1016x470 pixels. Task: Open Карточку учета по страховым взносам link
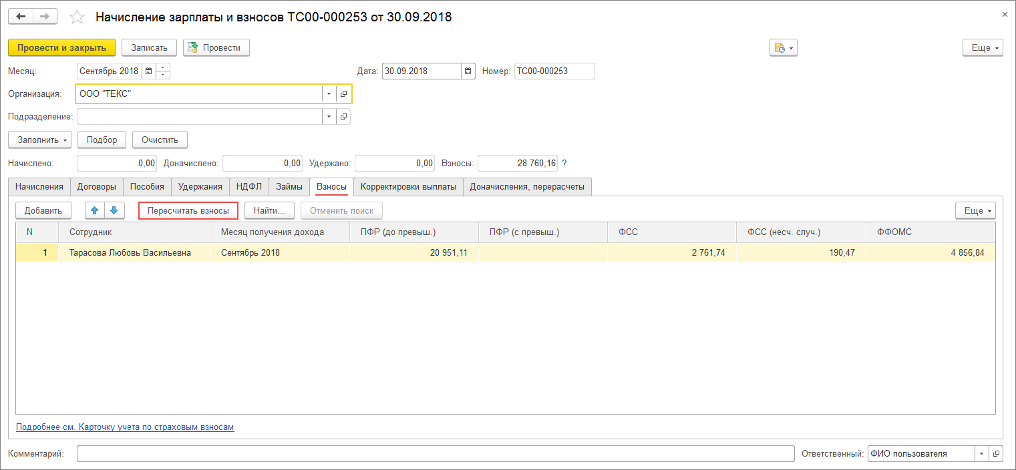click(x=124, y=427)
